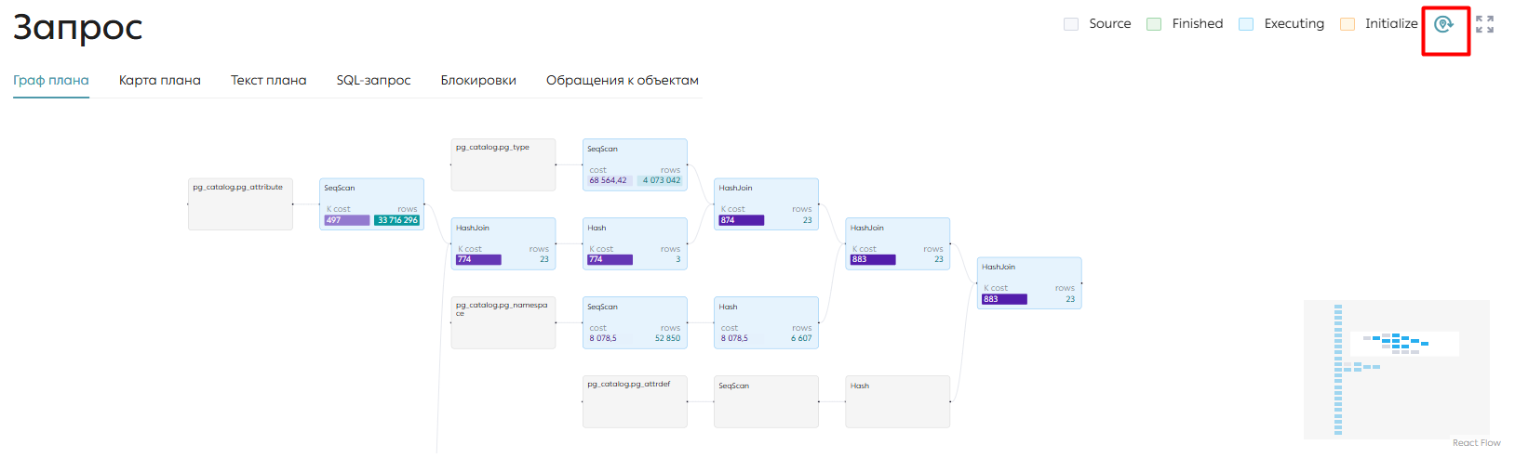Select the pg_catalog.pg_attribute source node
Viewport: 1515px width, 458px height.
(x=241, y=204)
